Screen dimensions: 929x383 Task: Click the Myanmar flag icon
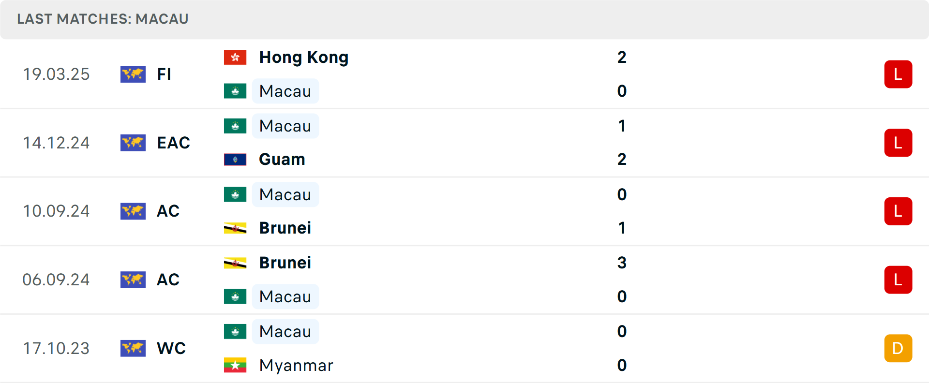235,365
